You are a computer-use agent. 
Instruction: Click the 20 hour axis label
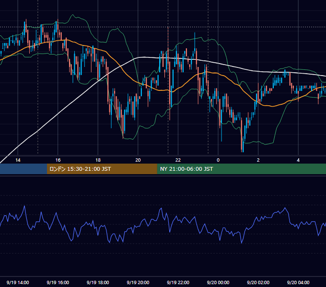[x=138, y=160]
